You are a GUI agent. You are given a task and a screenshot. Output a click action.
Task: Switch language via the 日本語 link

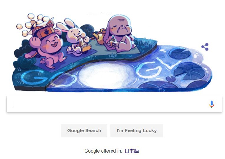(x=132, y=151)
